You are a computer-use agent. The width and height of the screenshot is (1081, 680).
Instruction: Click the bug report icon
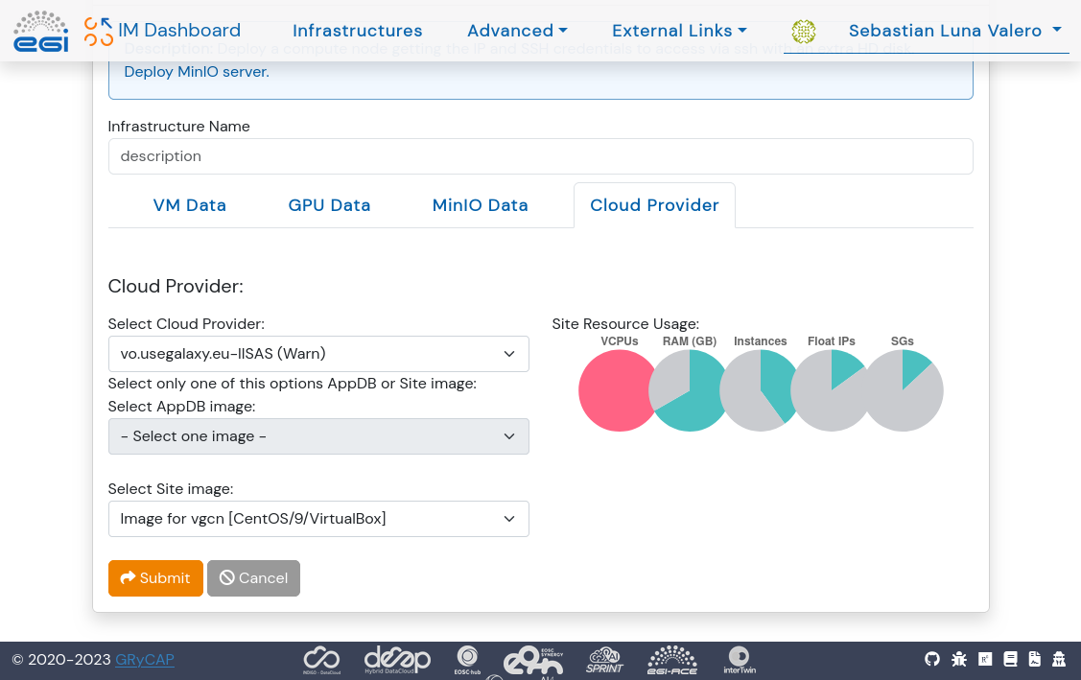[959, 659]
